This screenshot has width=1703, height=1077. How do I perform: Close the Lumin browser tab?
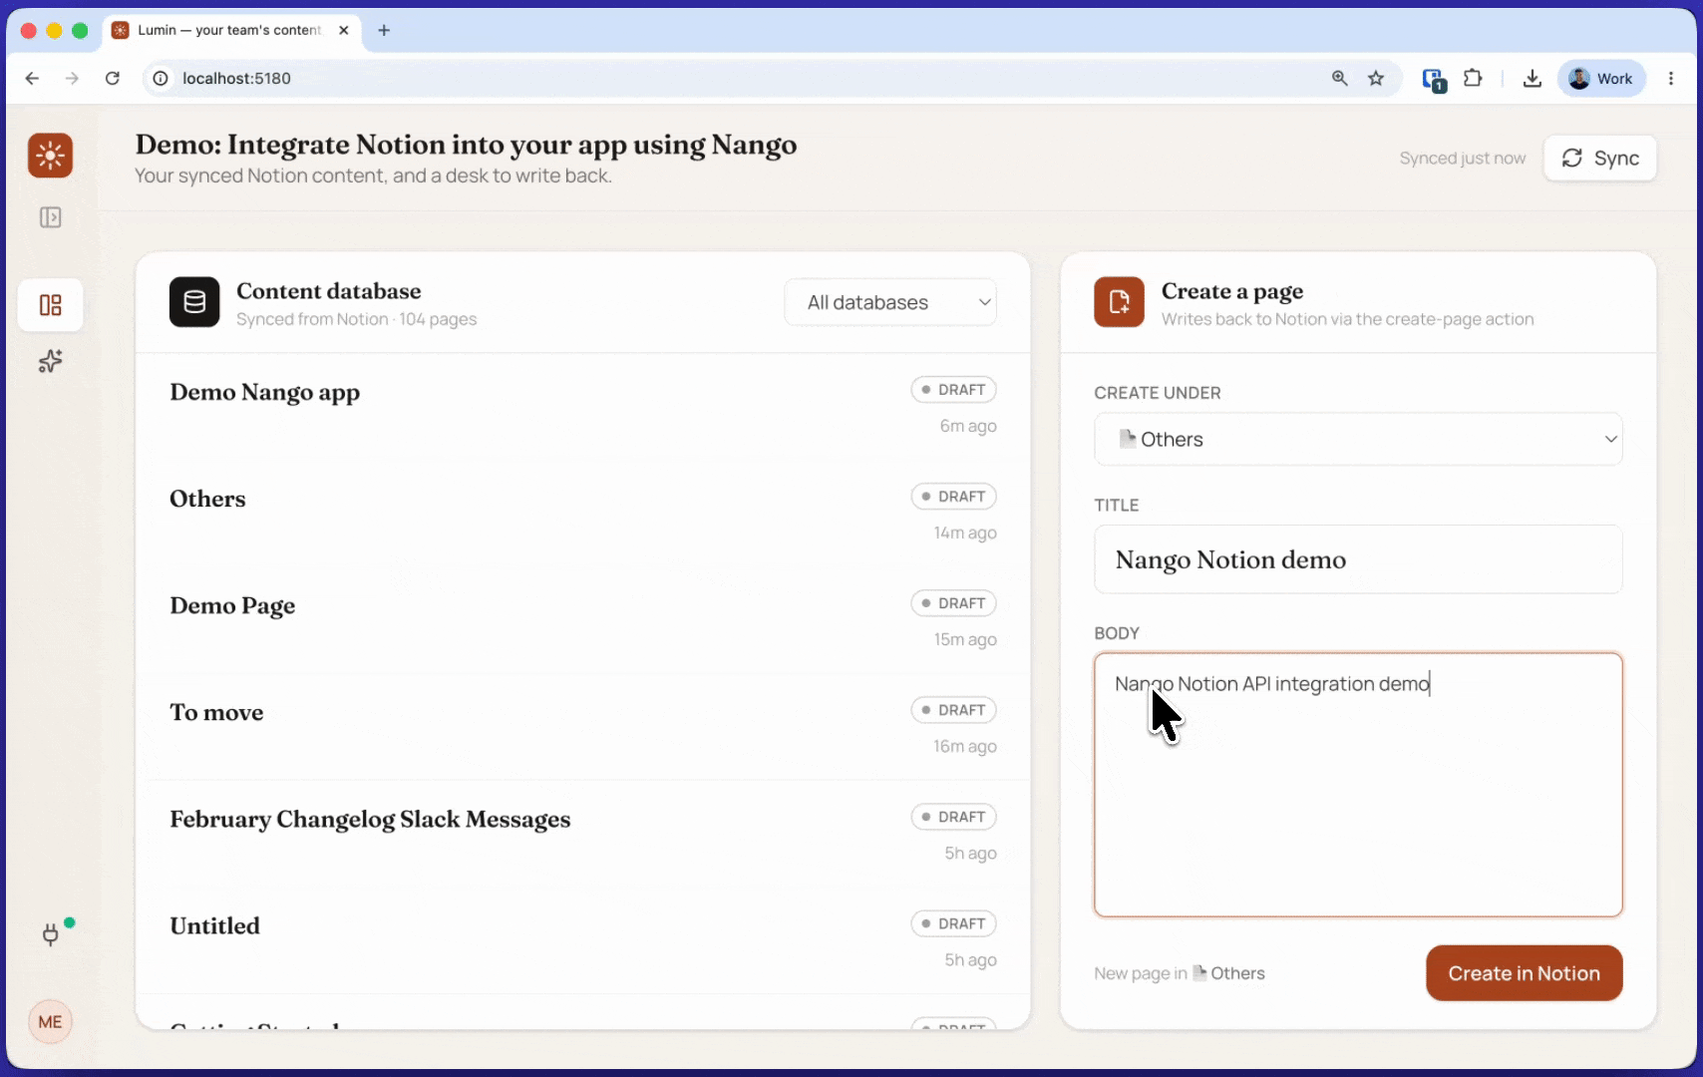tap(344, 30)
